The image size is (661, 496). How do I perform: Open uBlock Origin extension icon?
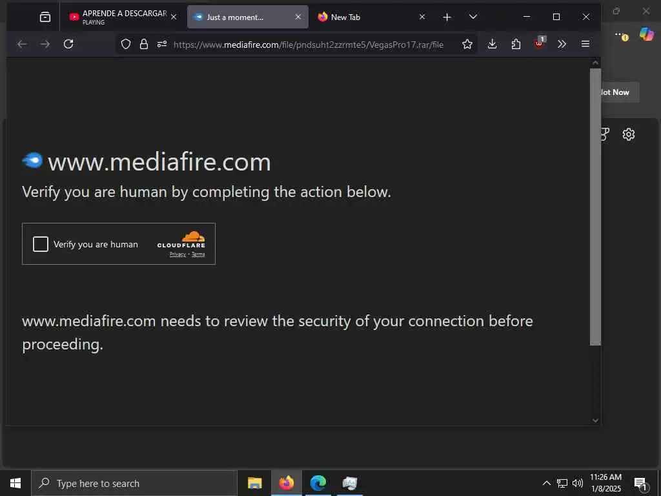(540, 43)
